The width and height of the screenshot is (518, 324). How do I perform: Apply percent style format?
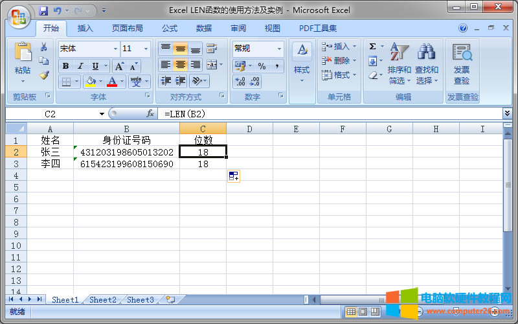click(262, 66)
